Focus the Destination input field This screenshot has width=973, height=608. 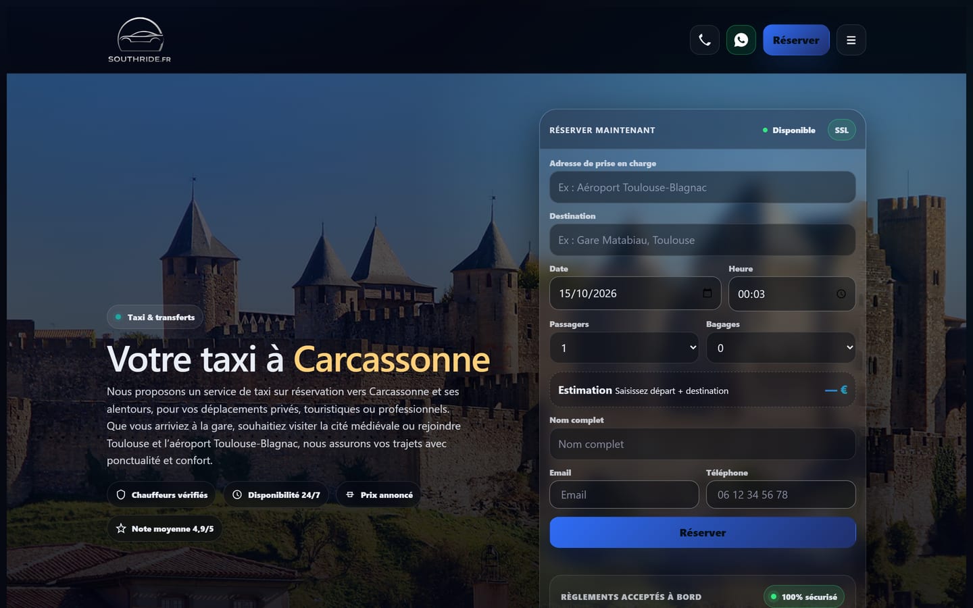pyautogui.click(x=703, y=240)
